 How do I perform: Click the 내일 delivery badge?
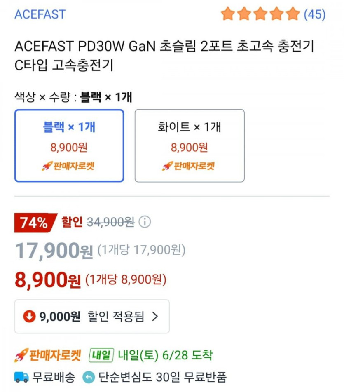pos(101,355)
